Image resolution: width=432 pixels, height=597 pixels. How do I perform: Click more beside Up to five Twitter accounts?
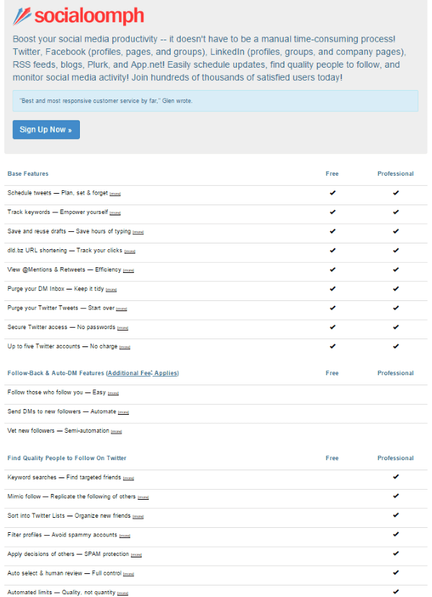(x=125, y=347)
